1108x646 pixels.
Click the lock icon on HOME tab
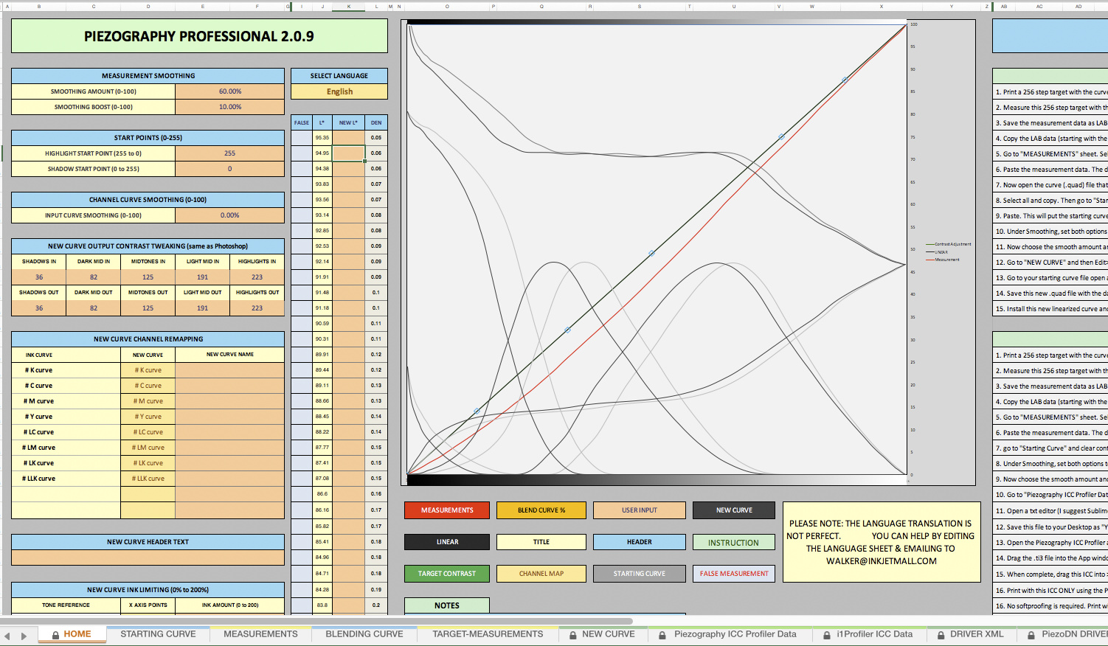pyautogui.click(x=55, y=634)
